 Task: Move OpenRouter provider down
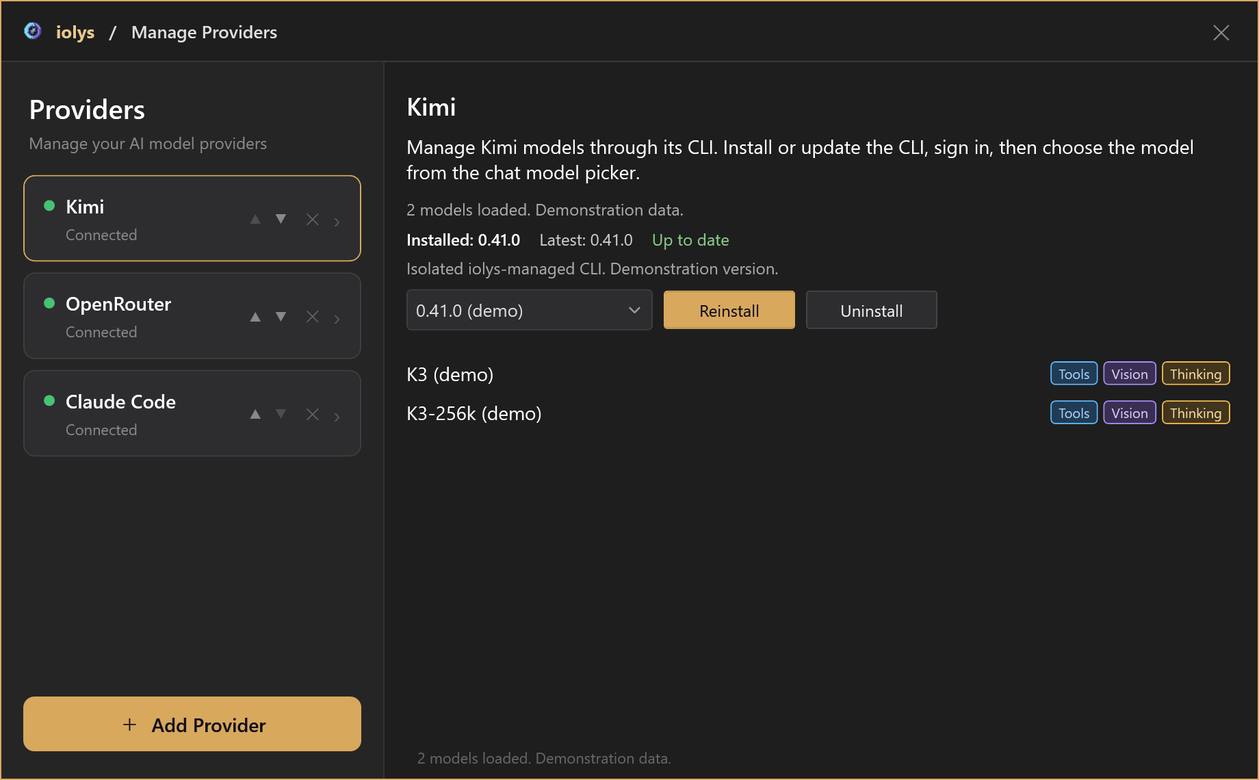pyautogui.click(x=281, y=317)
